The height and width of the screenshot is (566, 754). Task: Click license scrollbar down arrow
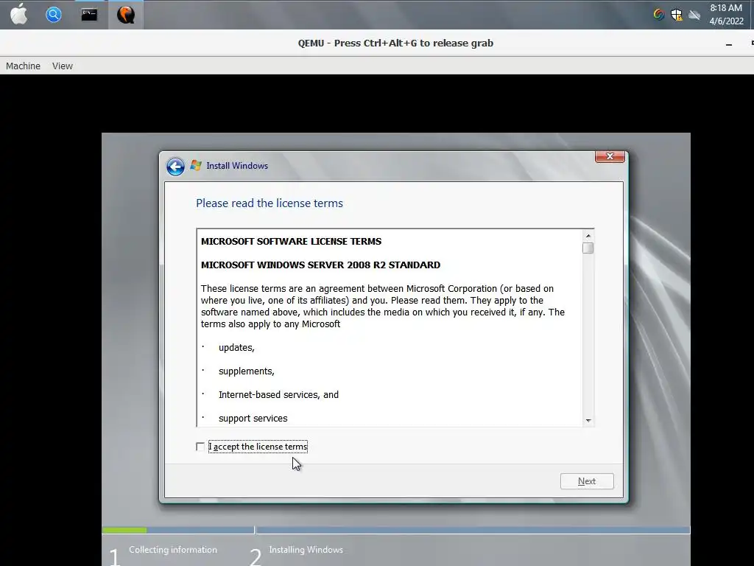click(588, 421)
